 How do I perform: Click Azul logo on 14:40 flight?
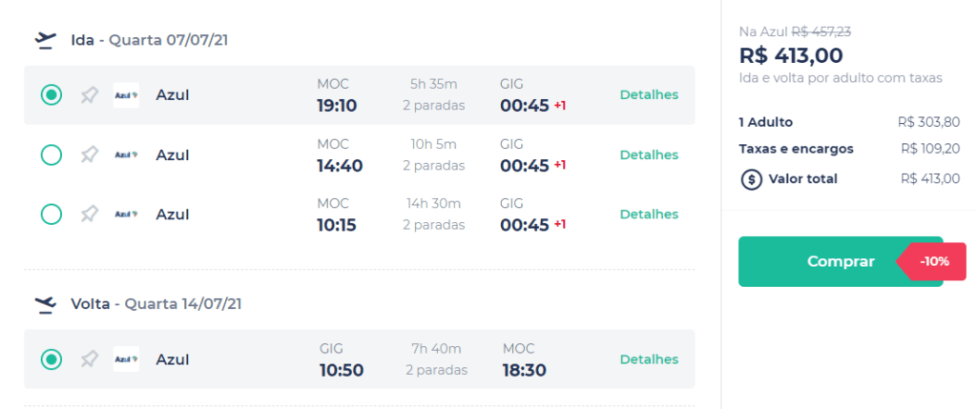click(x=126, y=154)
